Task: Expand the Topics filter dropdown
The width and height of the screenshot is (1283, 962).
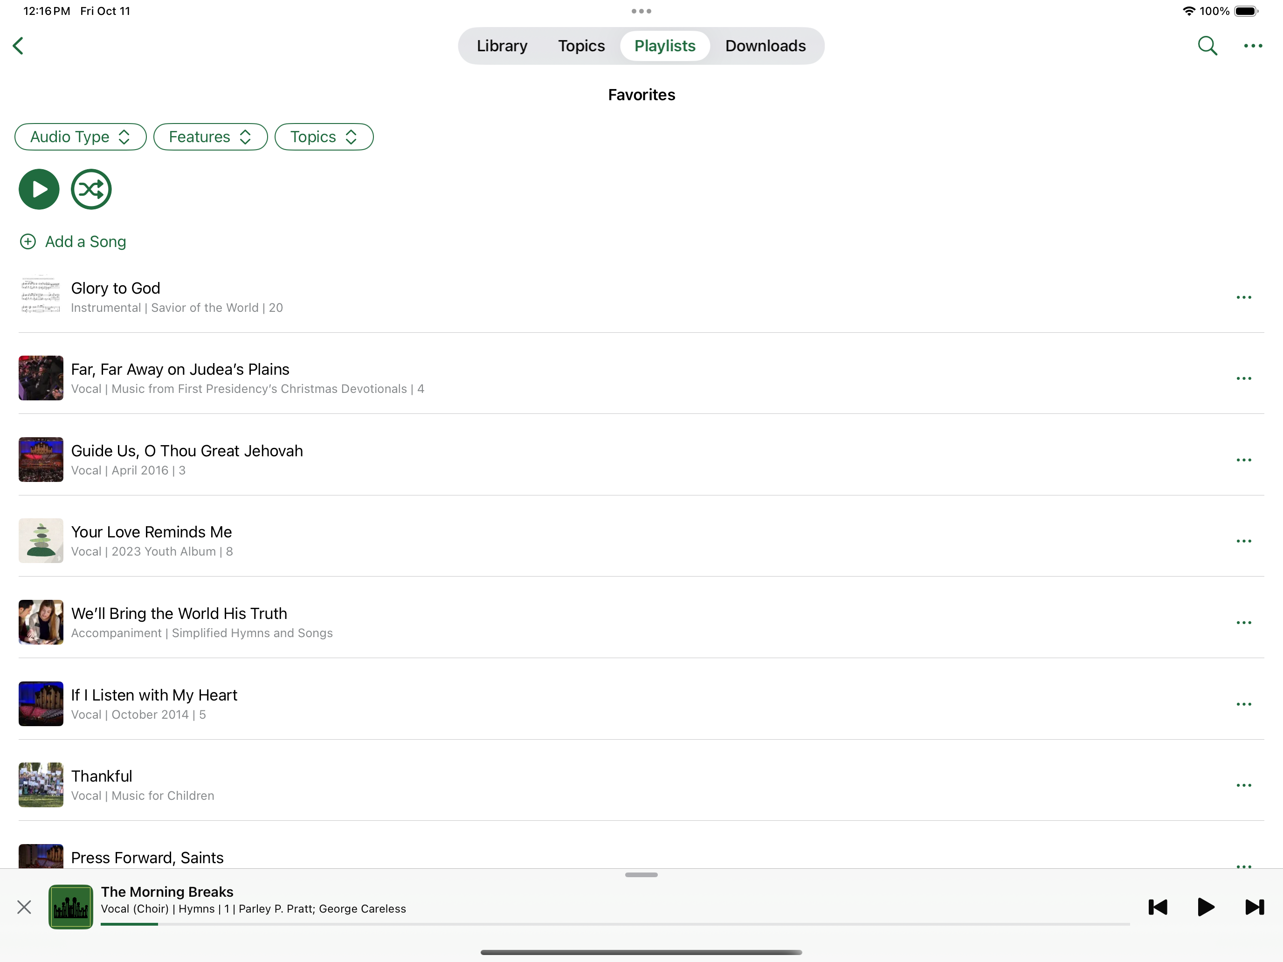Action: tap(324, 137)
